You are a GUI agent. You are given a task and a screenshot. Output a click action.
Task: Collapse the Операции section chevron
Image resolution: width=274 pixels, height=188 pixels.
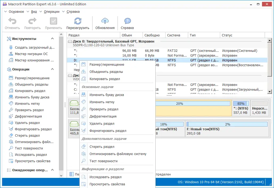[x=53, y=69]
